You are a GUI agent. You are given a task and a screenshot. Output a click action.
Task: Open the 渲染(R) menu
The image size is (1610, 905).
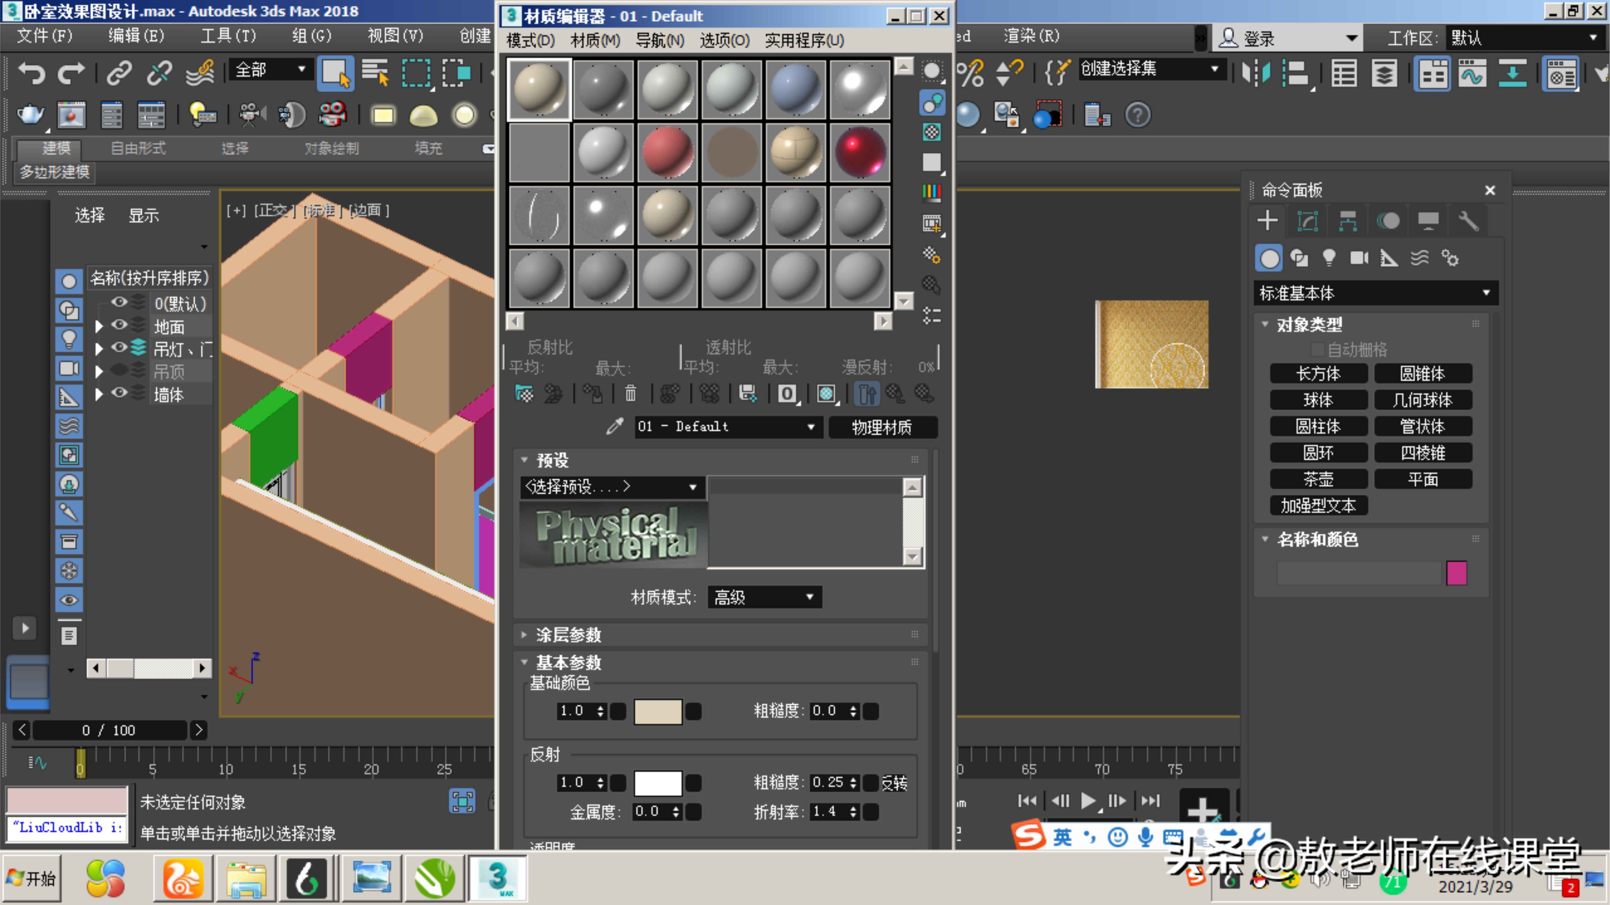pos(1031,36)
